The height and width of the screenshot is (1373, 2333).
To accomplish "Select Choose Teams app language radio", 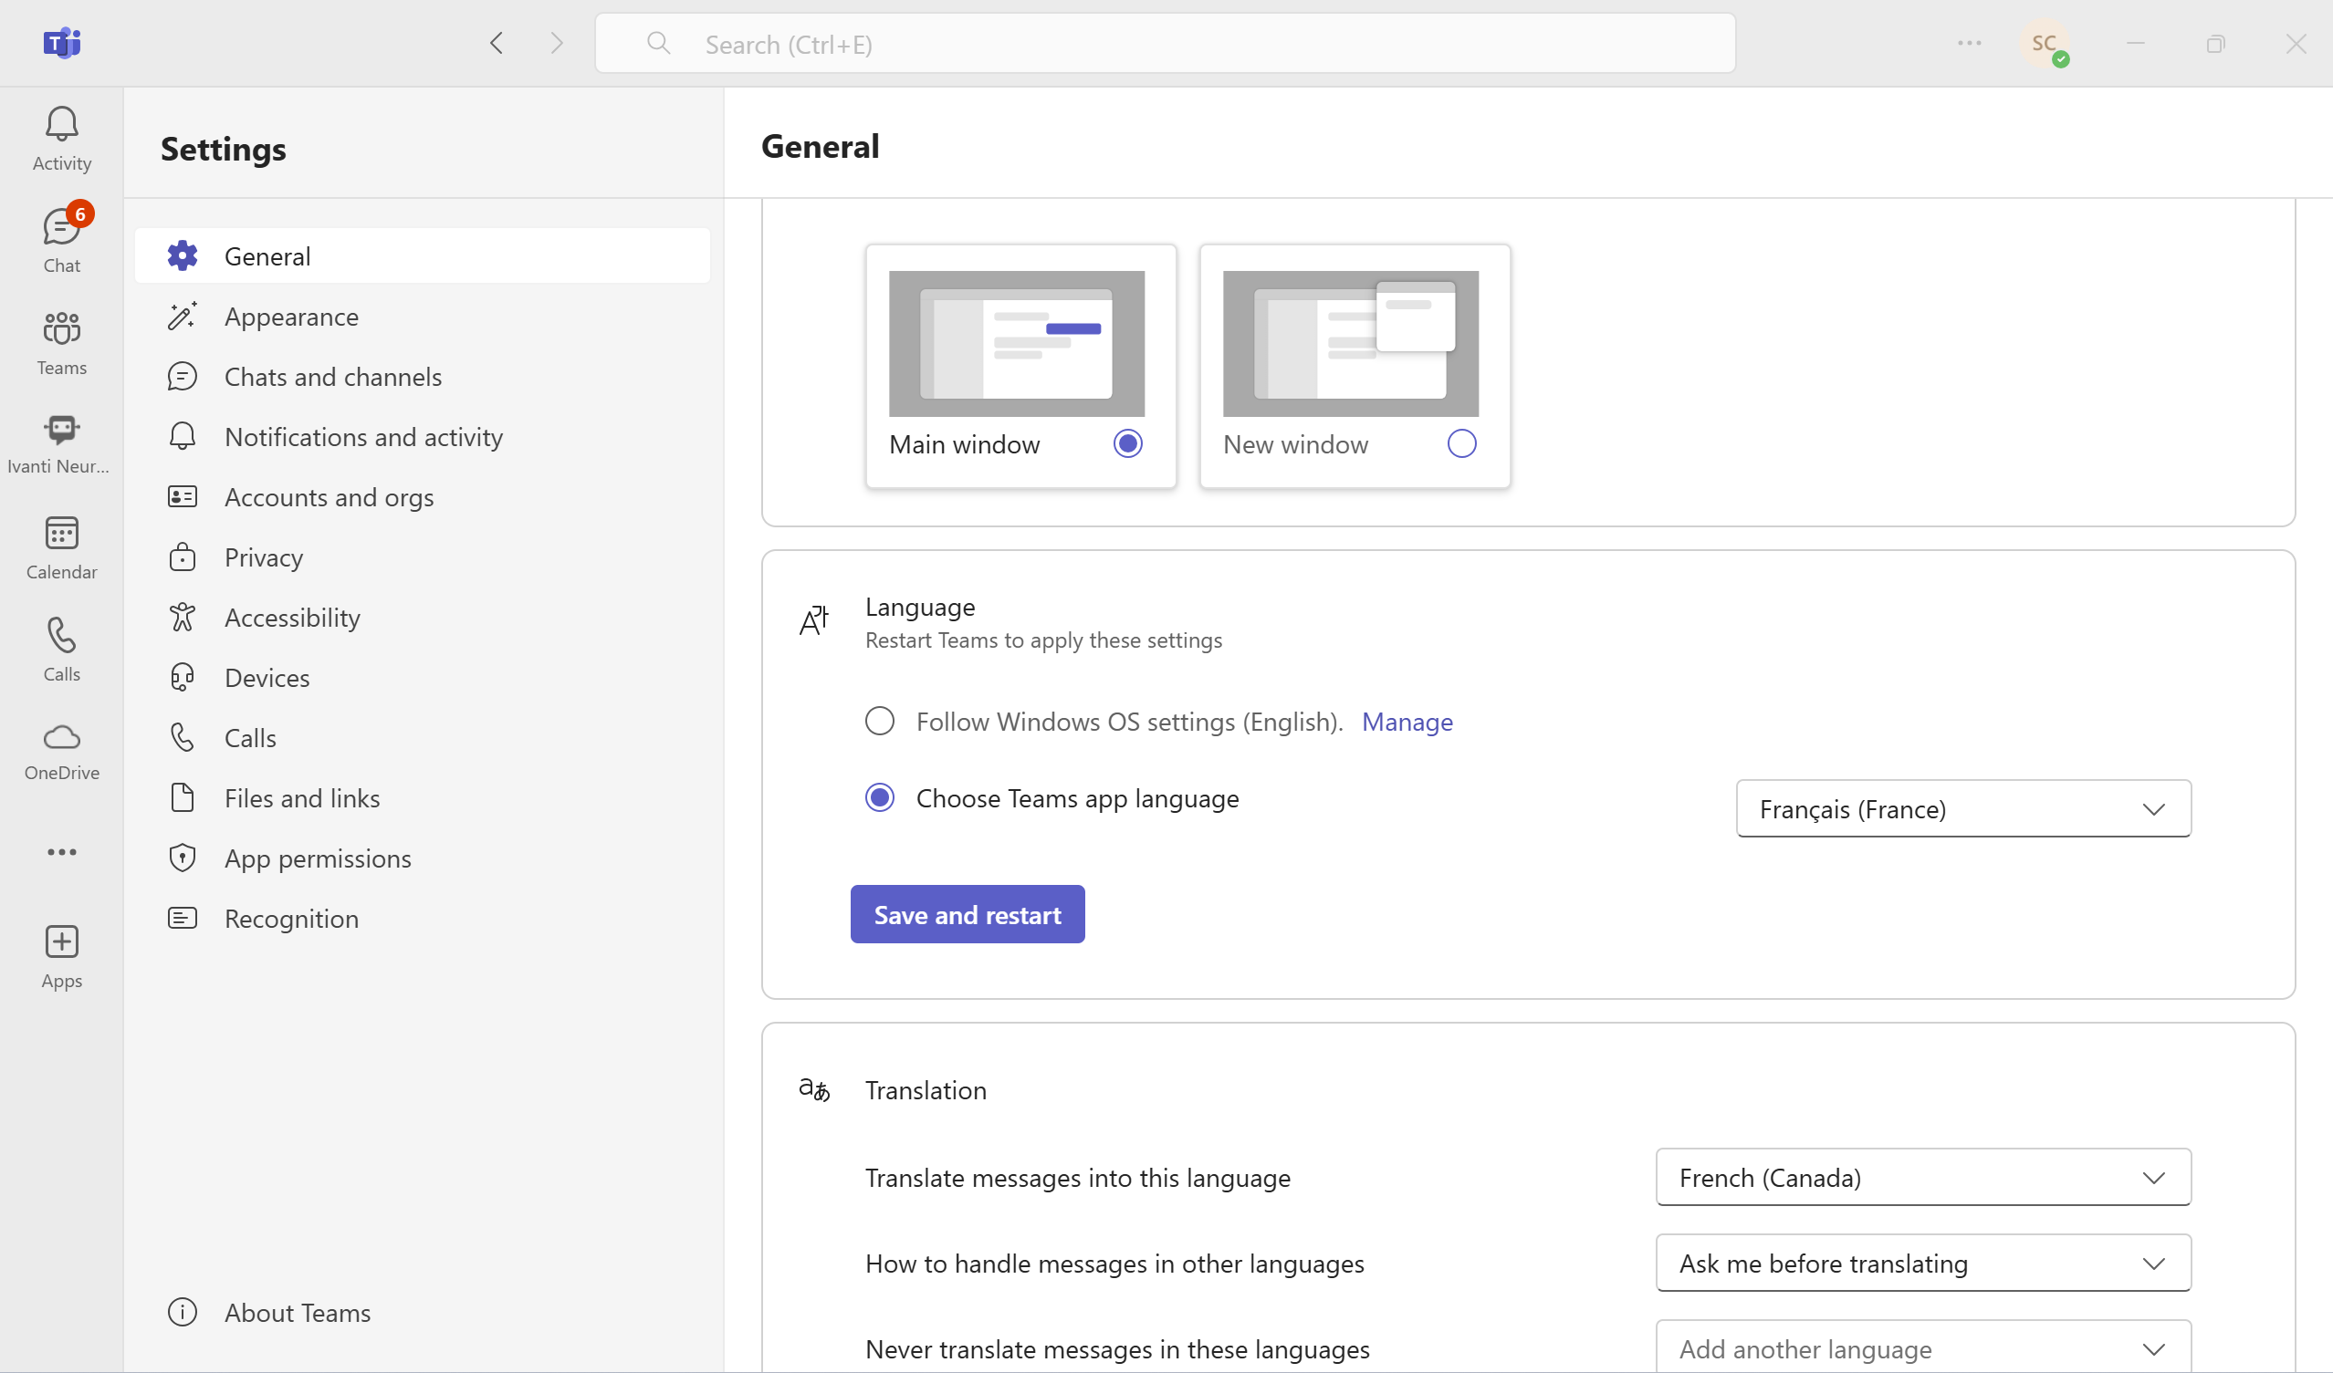I will (880, 797).
